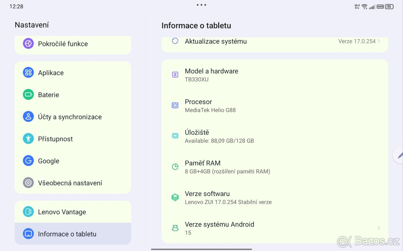Image resolution: width=403 pixels, height=251 pixels.
Task: Click the Lenovo Vantage icon
Action: 28,212
